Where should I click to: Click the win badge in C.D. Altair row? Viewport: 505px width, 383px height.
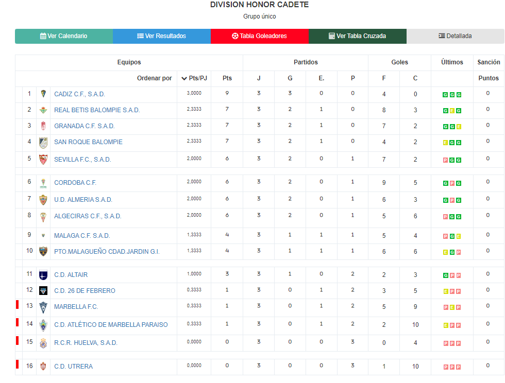445,275
